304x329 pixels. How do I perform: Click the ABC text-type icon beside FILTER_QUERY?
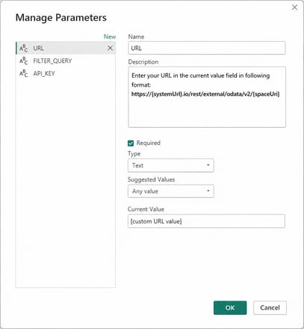point(24,61)
